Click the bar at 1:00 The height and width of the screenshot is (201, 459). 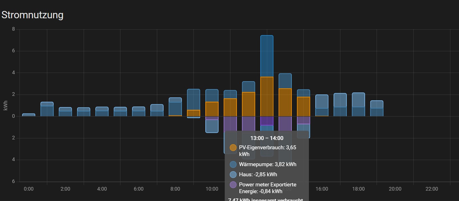coord(47,110)
